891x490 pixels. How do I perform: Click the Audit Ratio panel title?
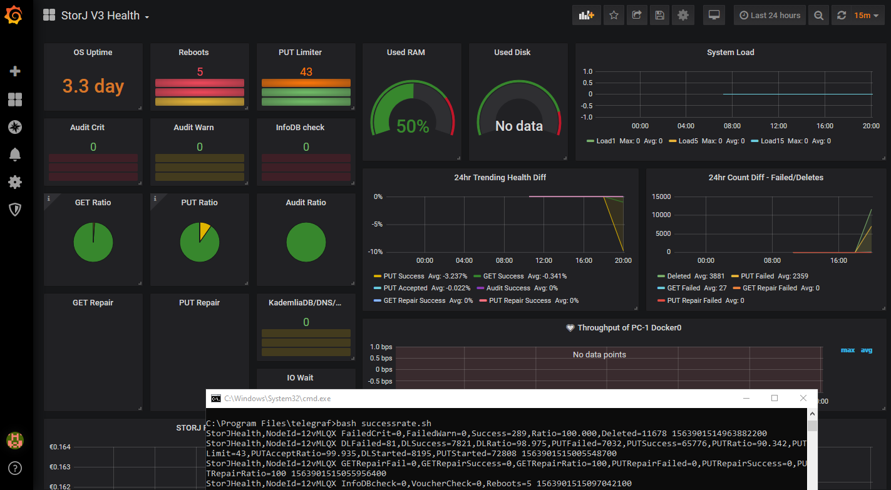click(306, 203)
